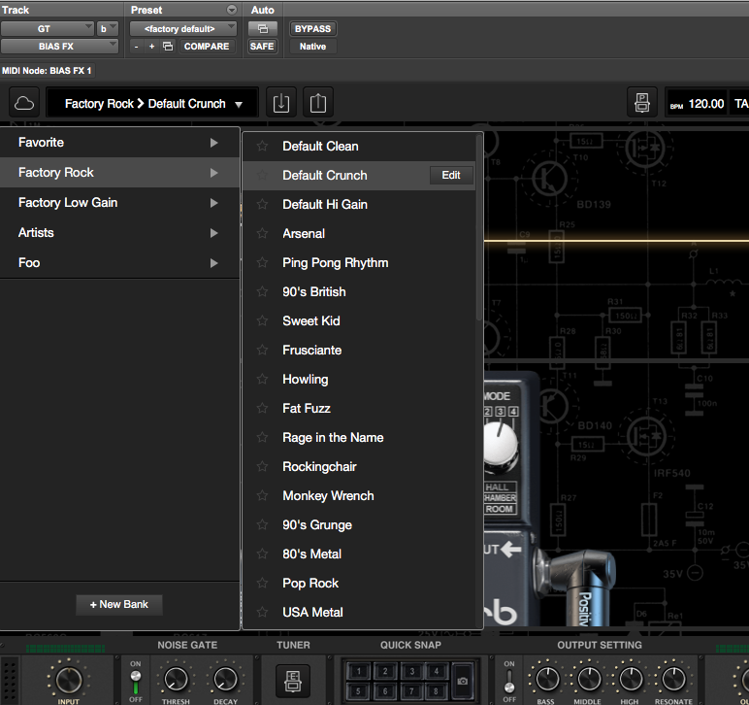The height and width of the screenshot is (705, 749).
Task: Open the insert position b dropdown
Action: pyautogui.click(x=107, y=29)
